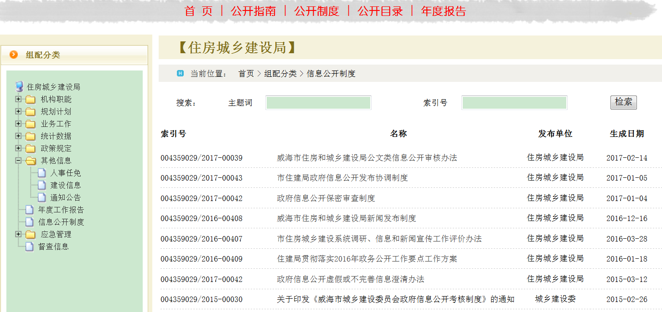Viewport: 662px width, 312px height.
Task: Go to the 年度报告 menu item
Action: [444, 11]
